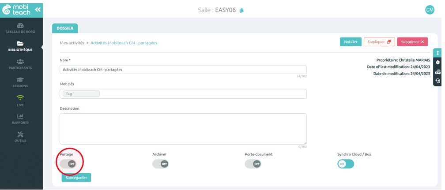Open the Bibliothèque folder section
The height and width of the screenshot is (190, 445).
click(x=20, y=46)
